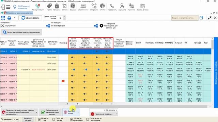The height and width of the screenshot is (122, 218).
Task: Check the Метки на выделенное checkbox
Action: click(x=71, y=119)
